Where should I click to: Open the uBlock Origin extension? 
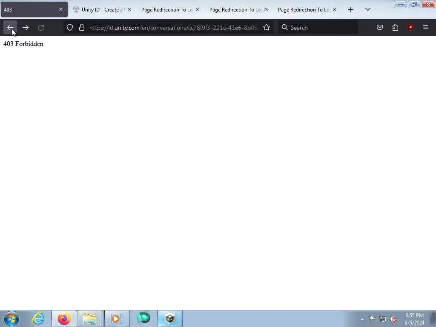pos(410,28)
